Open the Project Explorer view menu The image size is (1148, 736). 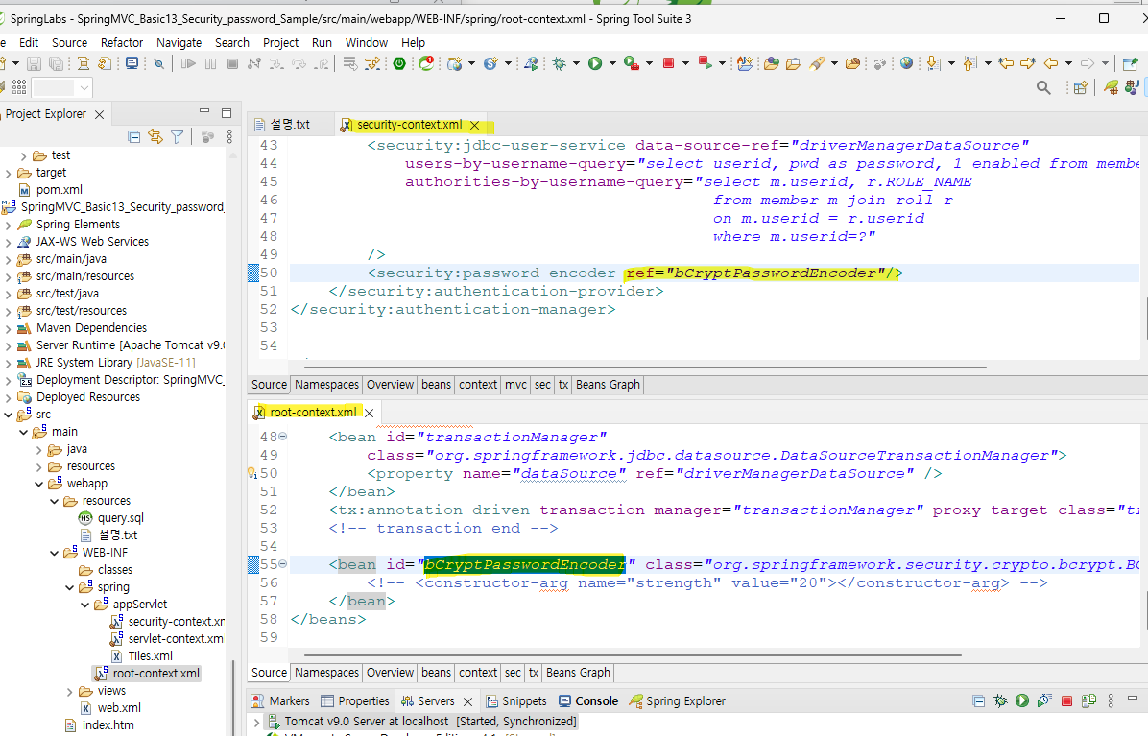click(230, 136)
